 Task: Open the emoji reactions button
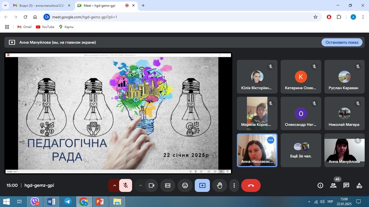click(x=185, y=185)
